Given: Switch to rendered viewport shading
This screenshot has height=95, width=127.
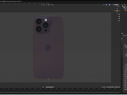Looking at the screenshot, I should [118, 5].
